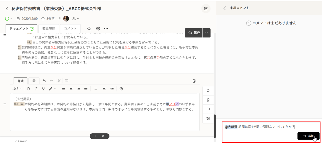The image size is (322, 146).
Task: Click the comment text input field
Action: coord(270,127)
